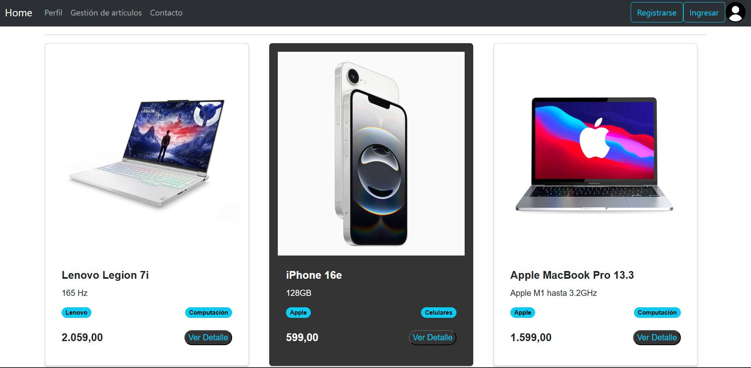The image size is (751, 368).
Task: Select Computación badge on Lenovo card
Action: tap(208, 313)
